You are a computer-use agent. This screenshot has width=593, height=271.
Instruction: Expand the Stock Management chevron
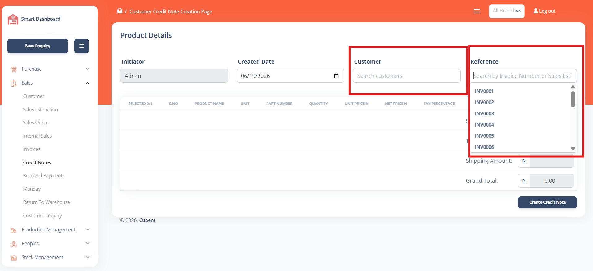(88, 257)
